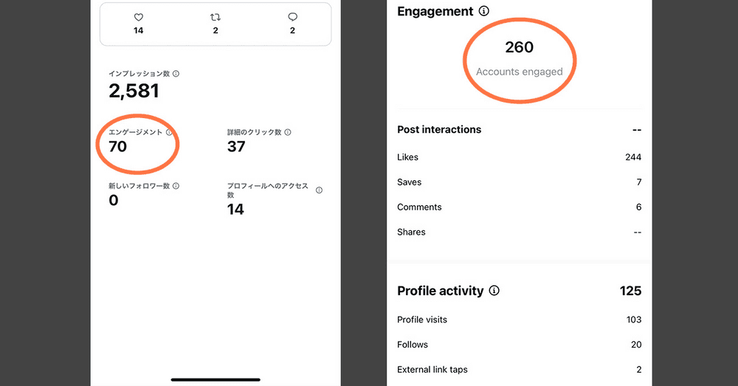Screen dimensions: 738x386
Task: Open the Follows row showing 20
Action: pos(519,345)
